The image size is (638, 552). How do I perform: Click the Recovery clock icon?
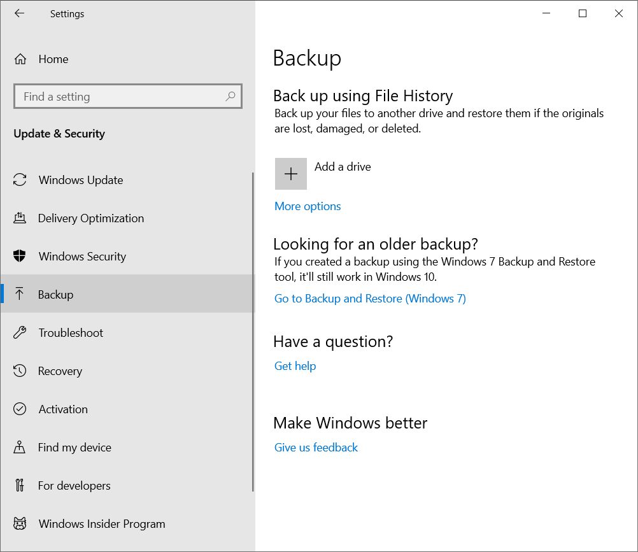[x=20, y=371]
